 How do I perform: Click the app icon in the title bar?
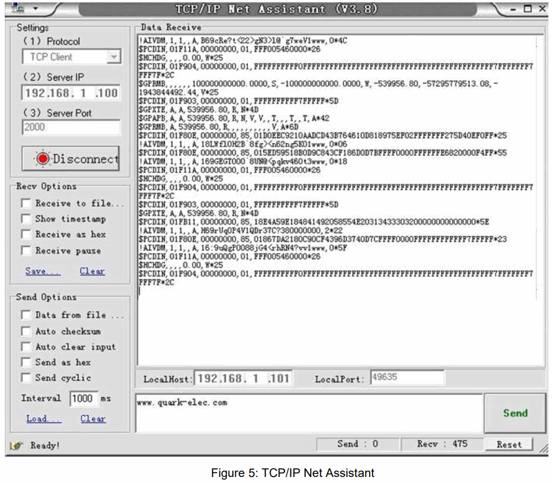coord(17,7)
